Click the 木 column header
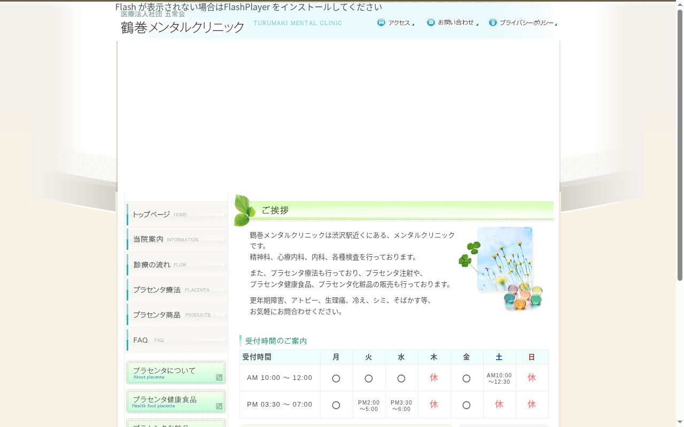 (434, 357)
